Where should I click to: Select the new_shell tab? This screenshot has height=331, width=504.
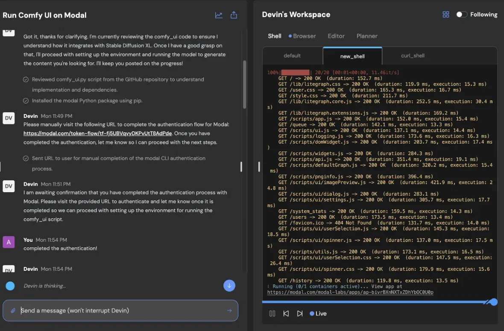click(x=352, y=56)
